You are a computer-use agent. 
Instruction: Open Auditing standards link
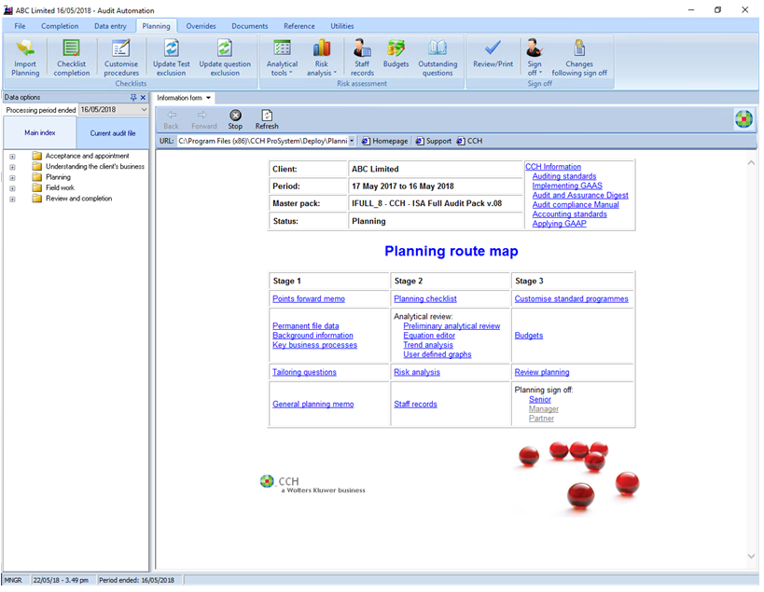click(563, 176)
